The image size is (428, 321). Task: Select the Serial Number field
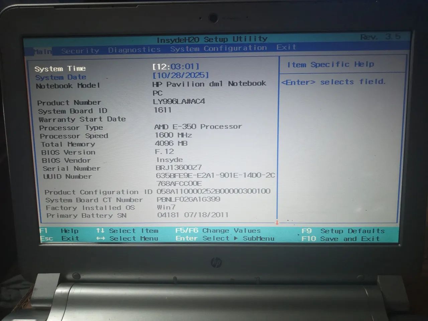(71, 168)
